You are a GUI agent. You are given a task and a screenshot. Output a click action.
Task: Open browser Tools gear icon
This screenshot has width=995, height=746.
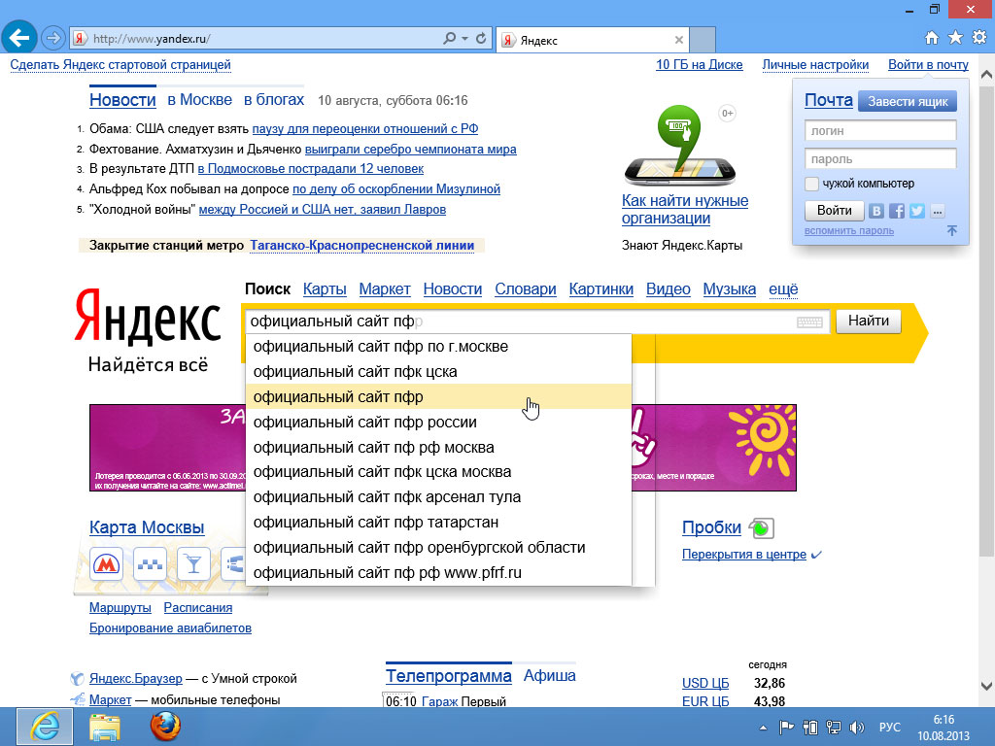[x=979, y=38]
